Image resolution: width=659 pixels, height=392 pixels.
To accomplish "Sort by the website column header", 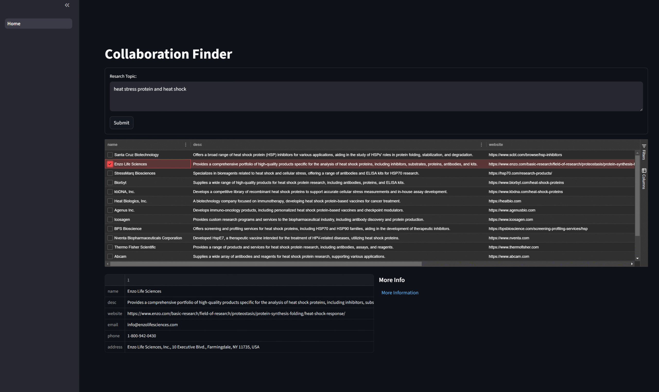I will [496, 144].
